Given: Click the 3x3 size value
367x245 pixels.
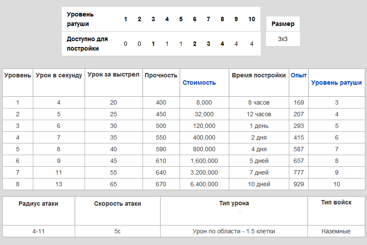Looking at the screenshot, I should pyautogui.click(x=283, y=39).
